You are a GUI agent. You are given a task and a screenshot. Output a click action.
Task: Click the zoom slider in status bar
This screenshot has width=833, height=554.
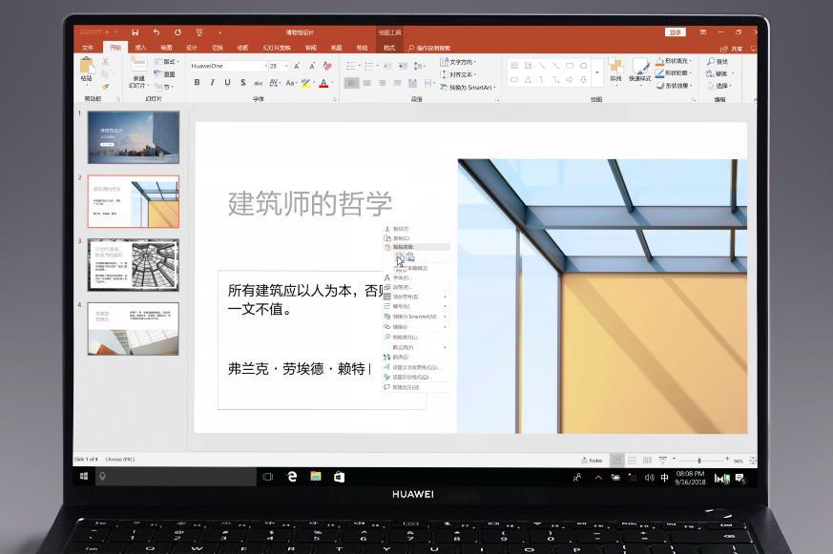click(699, 461)
